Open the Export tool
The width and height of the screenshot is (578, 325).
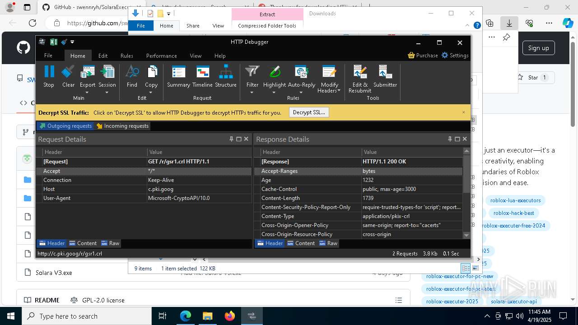87,76
